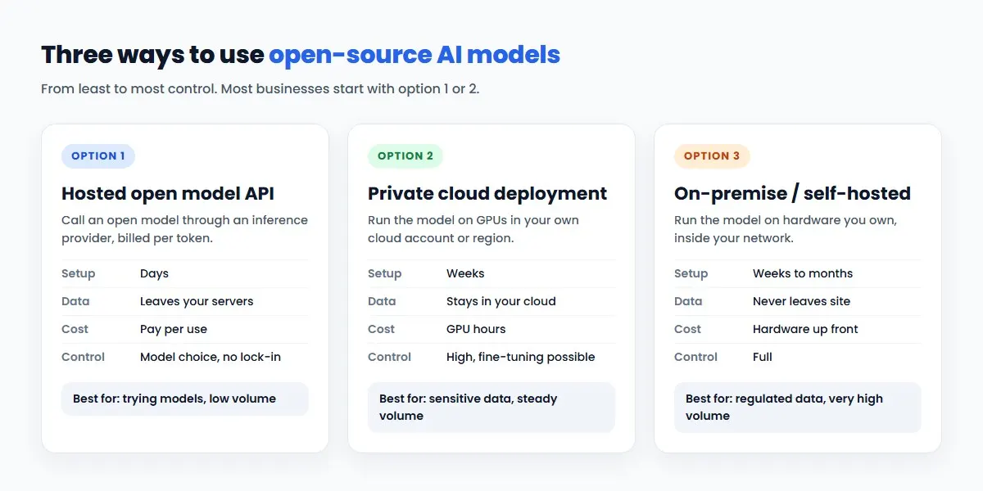Click the Control value 'Full'
This screenshot has width=983, height=491.
click(763, 357)
